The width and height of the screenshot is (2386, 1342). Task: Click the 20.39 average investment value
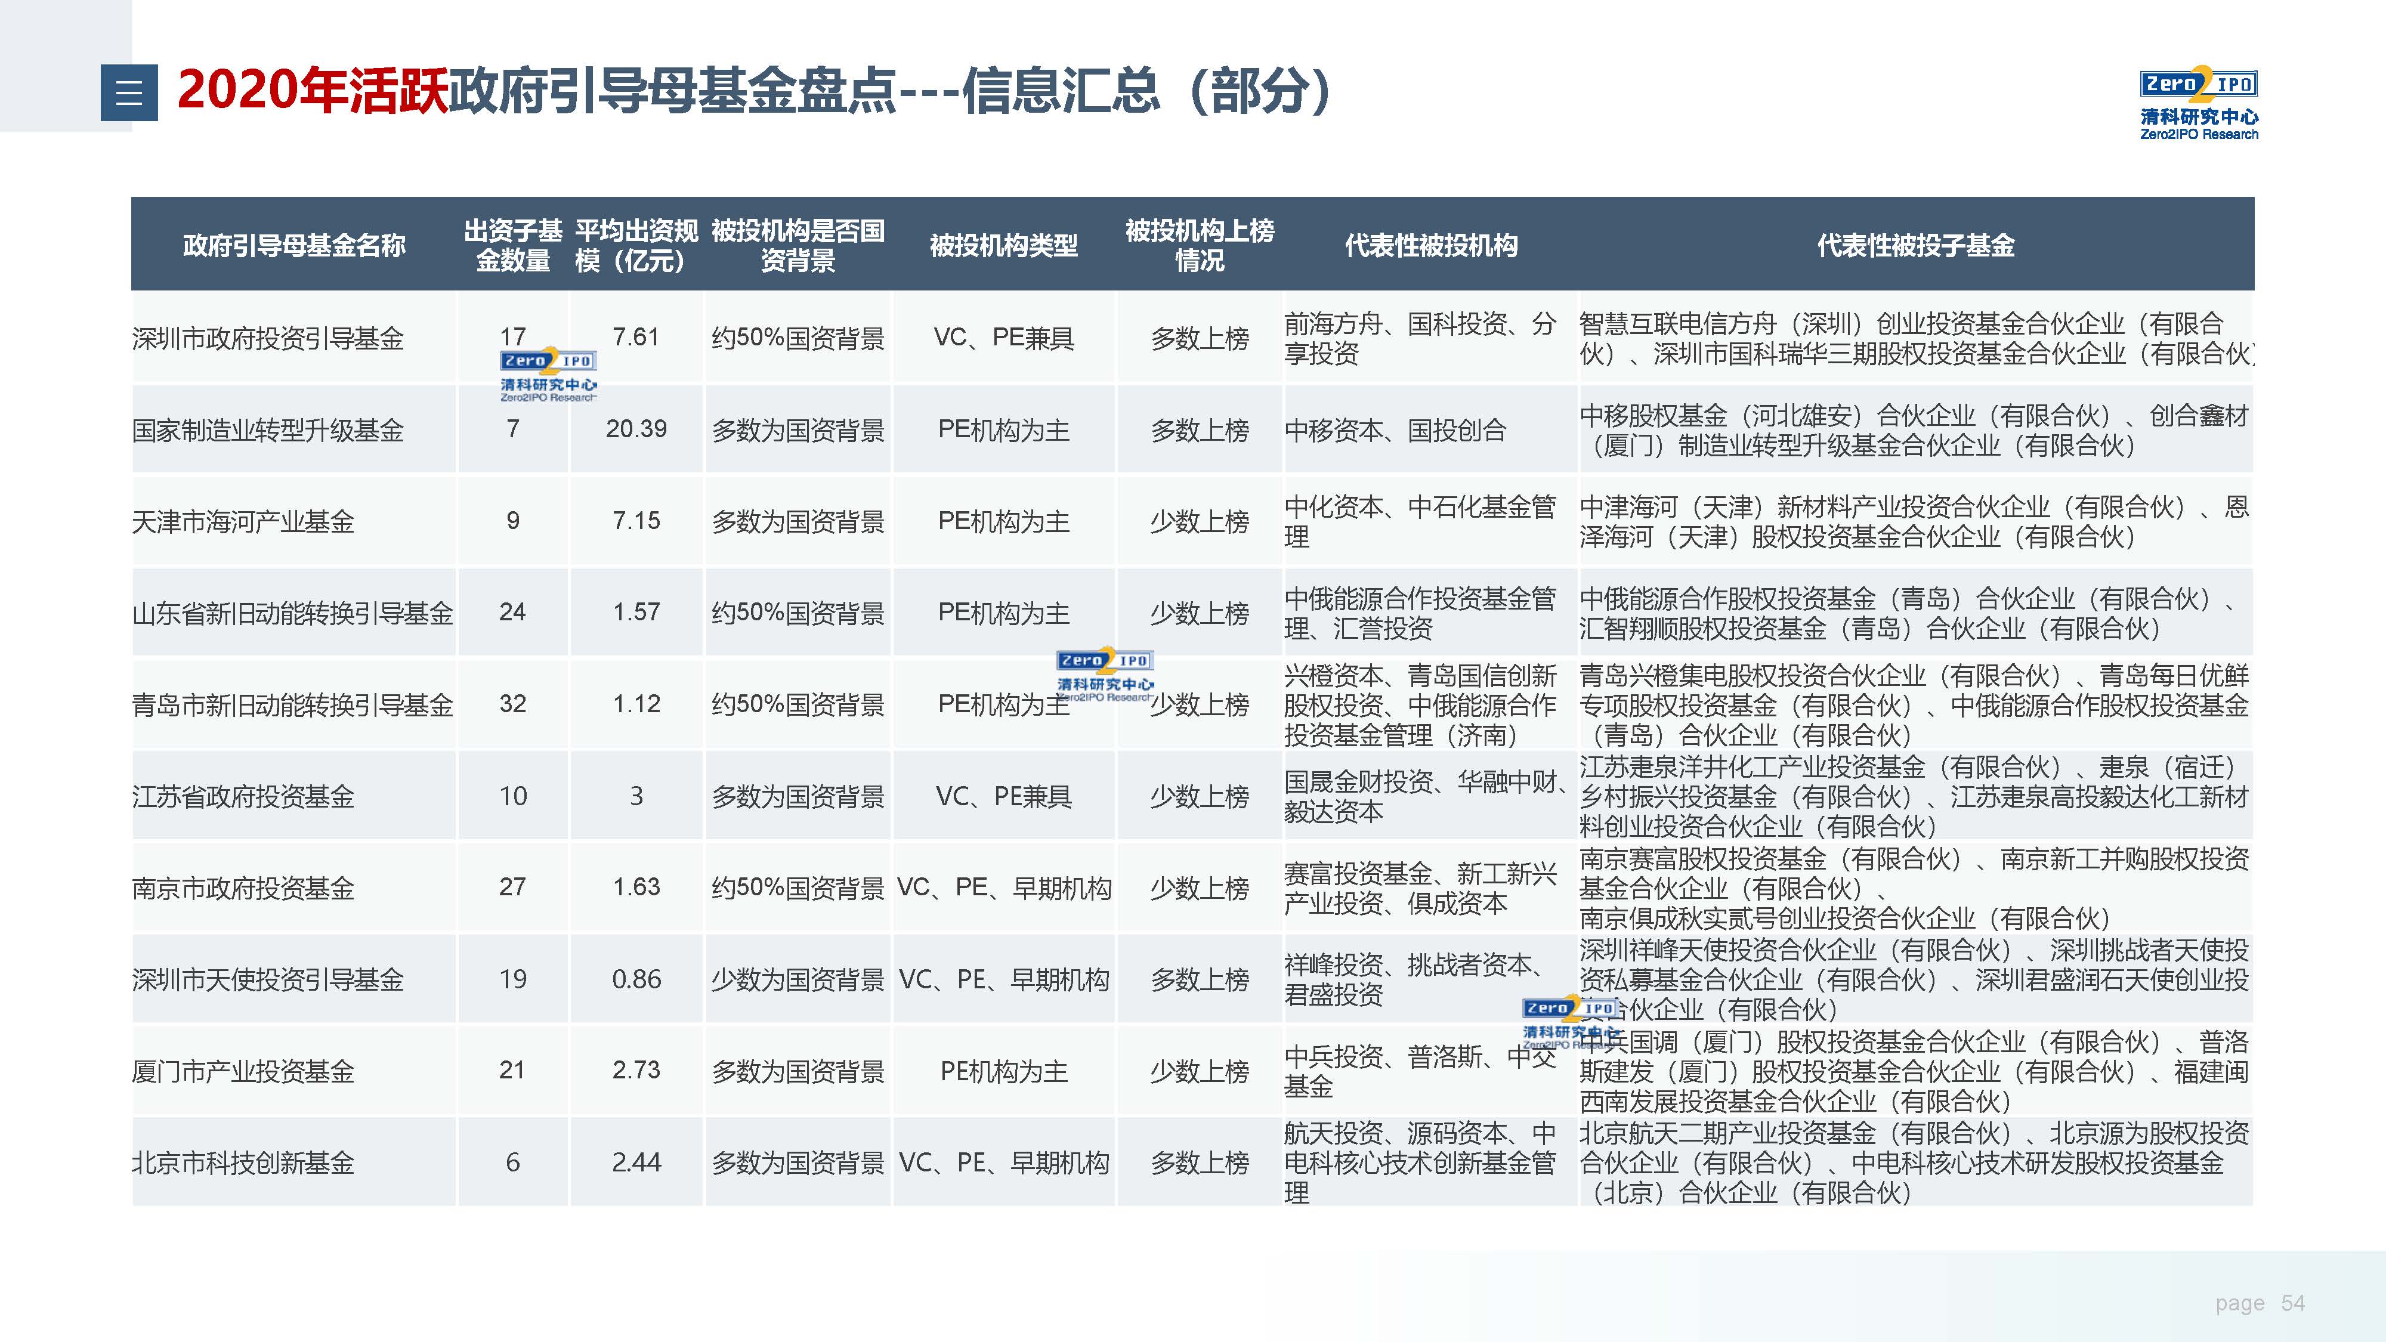[x=636, y=429]
